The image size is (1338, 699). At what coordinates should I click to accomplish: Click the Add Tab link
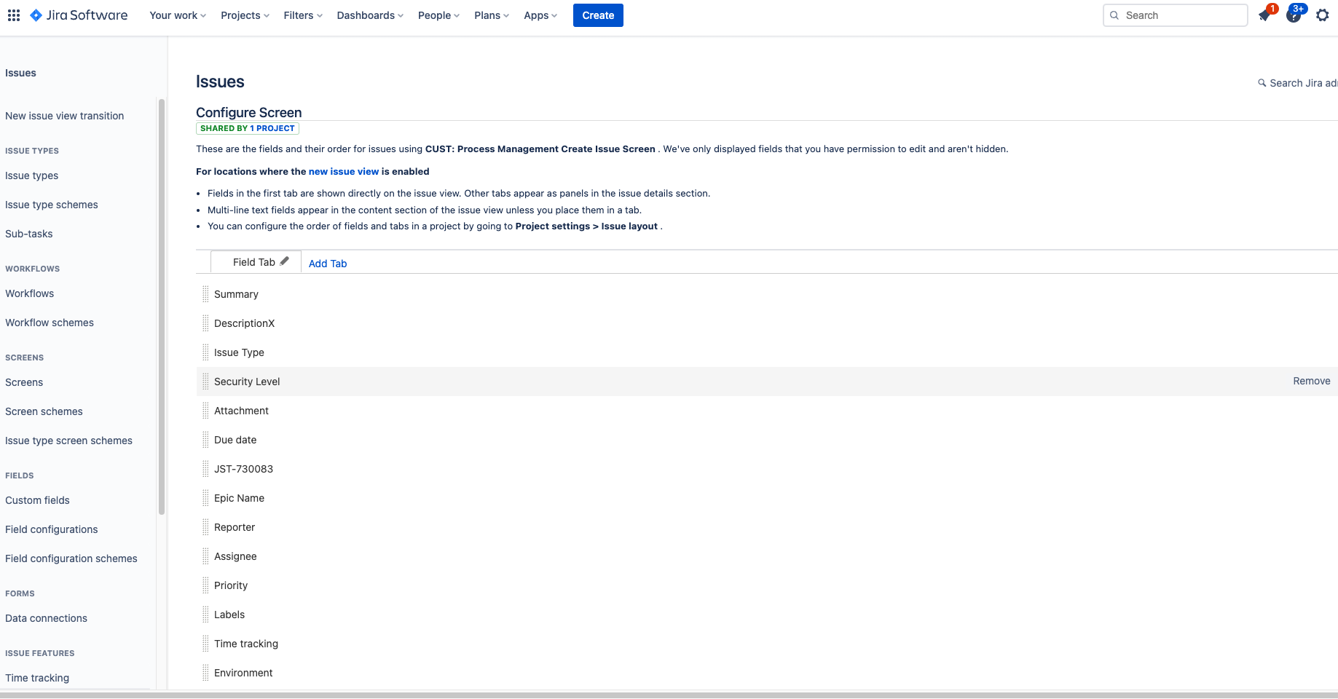pyautogui.click(x=328, y=264)
